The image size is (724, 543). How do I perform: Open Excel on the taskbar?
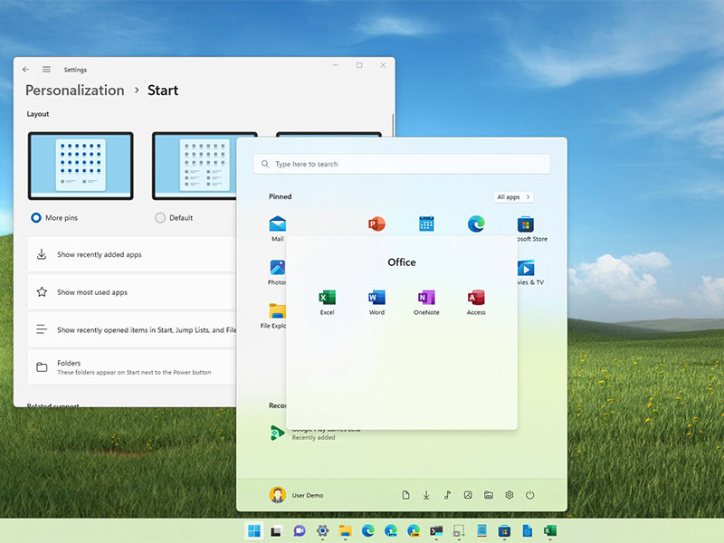pyautogui.click(x=550, y=531)
